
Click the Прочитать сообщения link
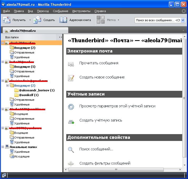point(99,63)
